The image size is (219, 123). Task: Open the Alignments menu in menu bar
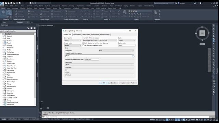click(x=80, y=6)
